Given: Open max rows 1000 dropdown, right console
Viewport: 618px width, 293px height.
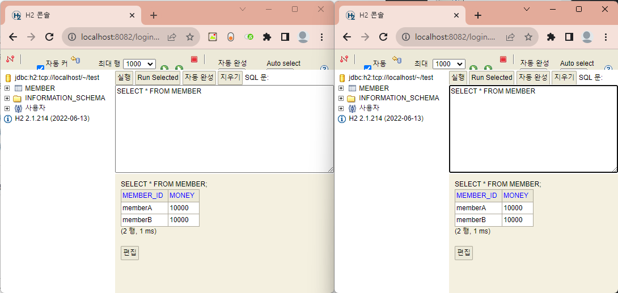Looking at the screenshot, I should pos(449,64).
